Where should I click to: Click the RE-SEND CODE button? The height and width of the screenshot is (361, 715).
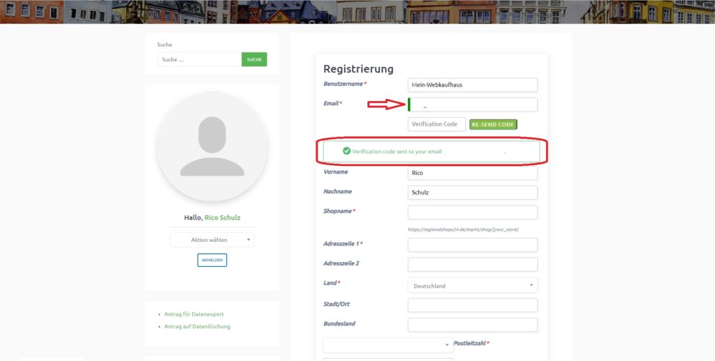click(493, 125)
